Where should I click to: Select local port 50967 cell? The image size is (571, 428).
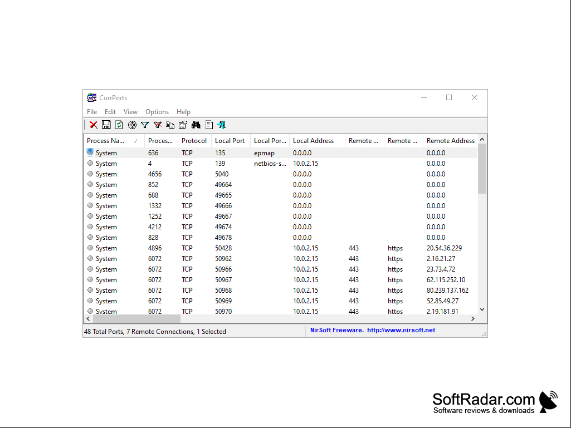click(223, 279)
